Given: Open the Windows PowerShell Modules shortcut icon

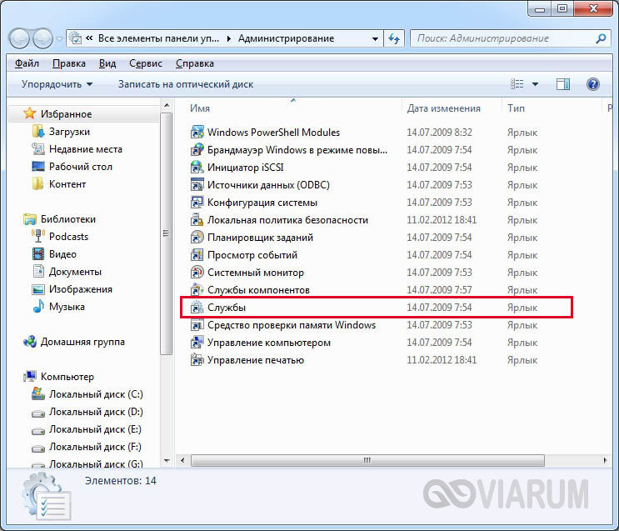Looking at the screenshot, I should coord(197,132).
